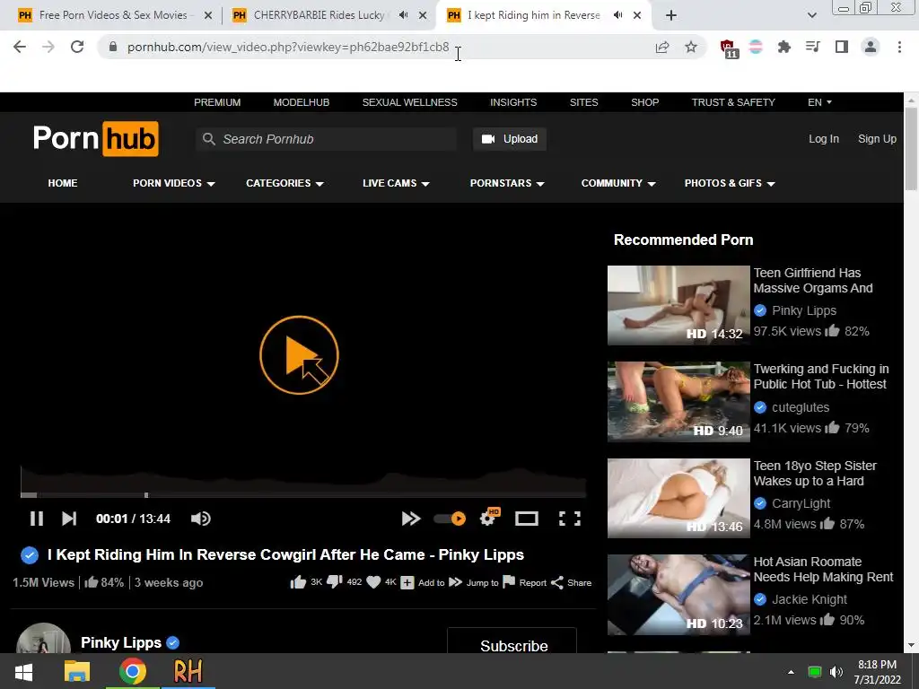This screenshot has height=689, width=919.
Task: Click the search field on the site
Action: click(x=326, y=139)
